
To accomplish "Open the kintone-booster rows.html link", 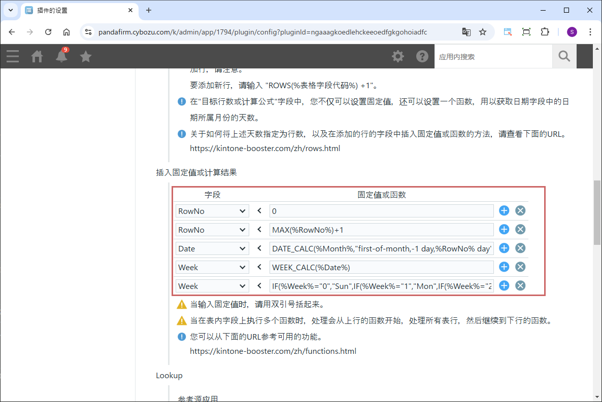I will tap(265, 149).
